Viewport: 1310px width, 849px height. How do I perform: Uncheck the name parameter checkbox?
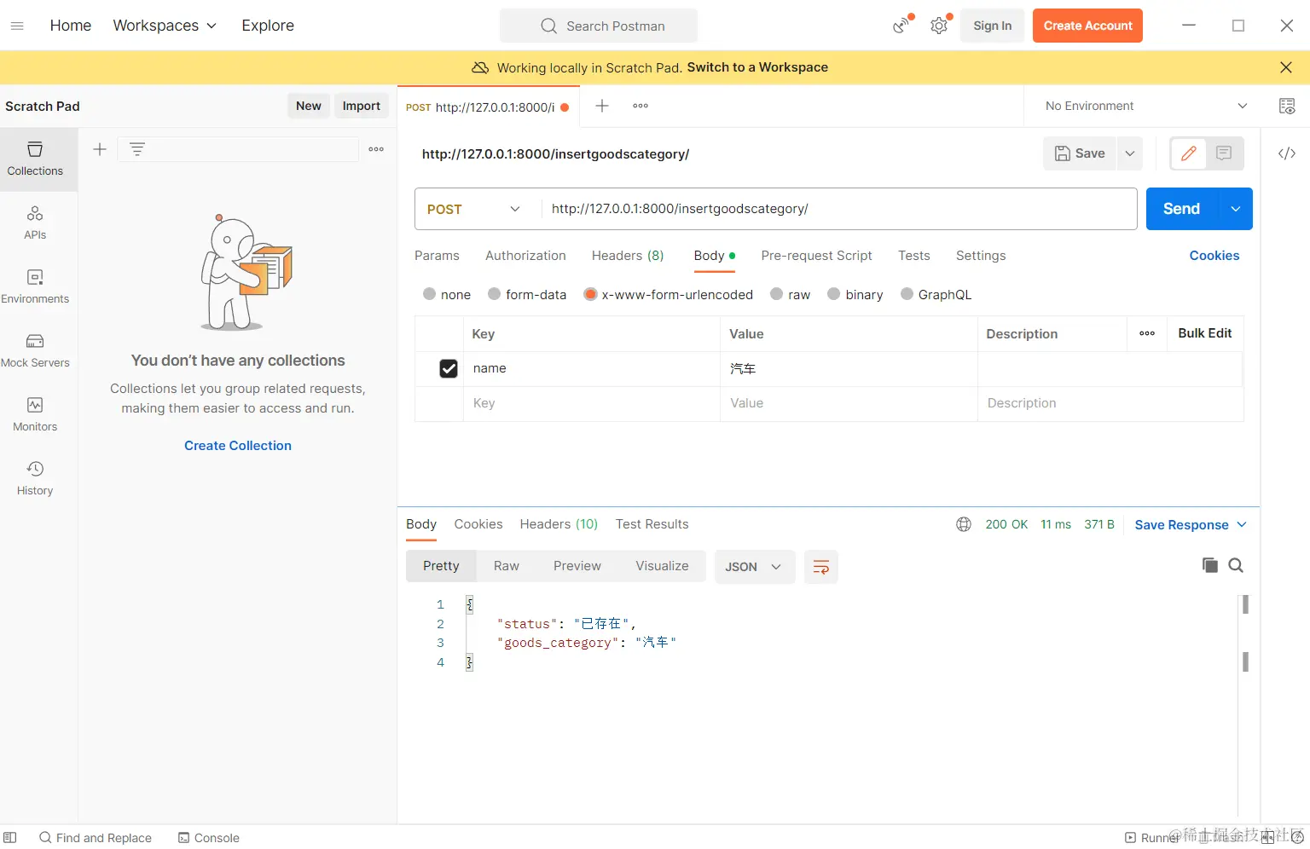coord(449,368)
